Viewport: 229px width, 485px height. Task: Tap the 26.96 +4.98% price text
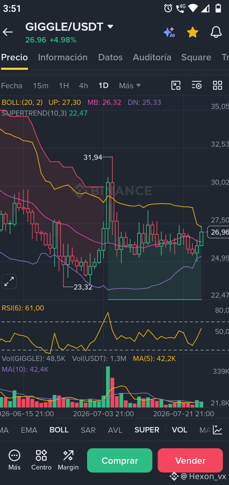pos(51,40)
